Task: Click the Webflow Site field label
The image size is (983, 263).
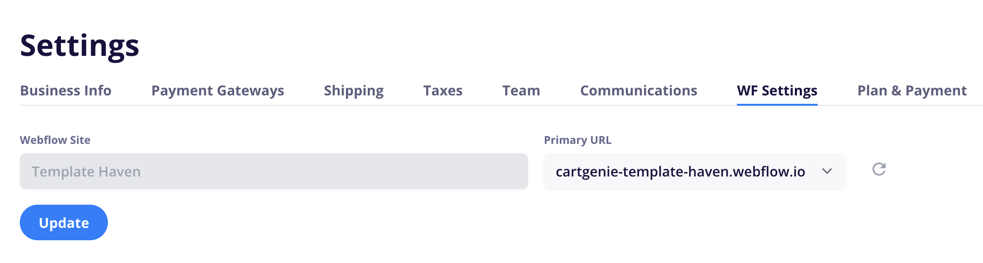Action: (x=55, y=140)
